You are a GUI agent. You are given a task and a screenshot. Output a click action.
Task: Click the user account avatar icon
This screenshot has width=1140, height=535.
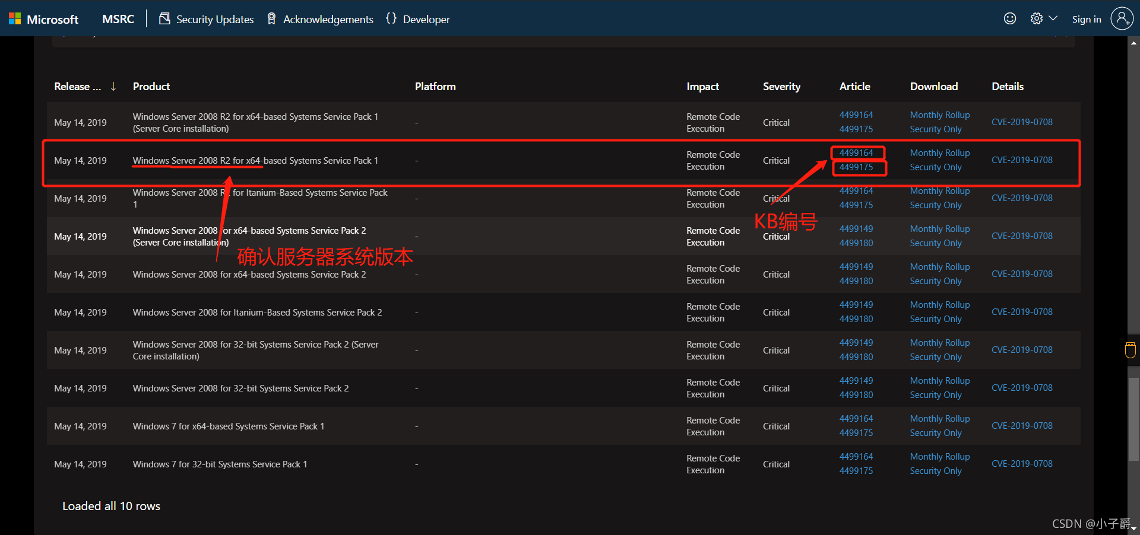pyautogui.click(x=1122, y=18)
